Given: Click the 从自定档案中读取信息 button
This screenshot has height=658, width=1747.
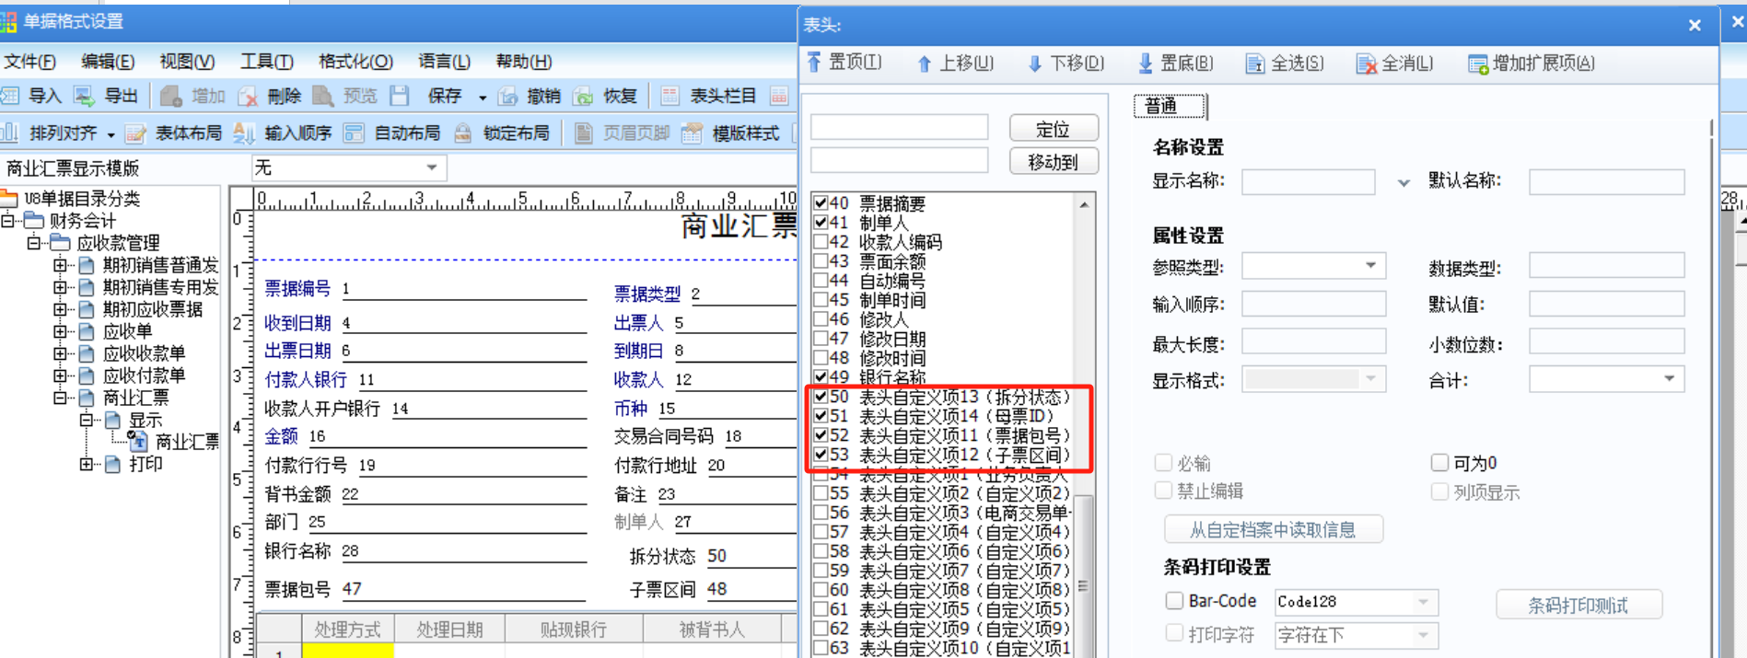Looking at the screenshot, I should tap(1273, 529).
